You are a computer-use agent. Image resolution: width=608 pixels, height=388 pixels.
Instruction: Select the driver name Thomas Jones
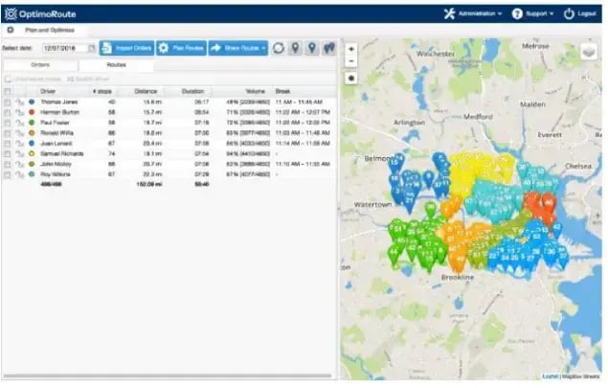[59, 103]
